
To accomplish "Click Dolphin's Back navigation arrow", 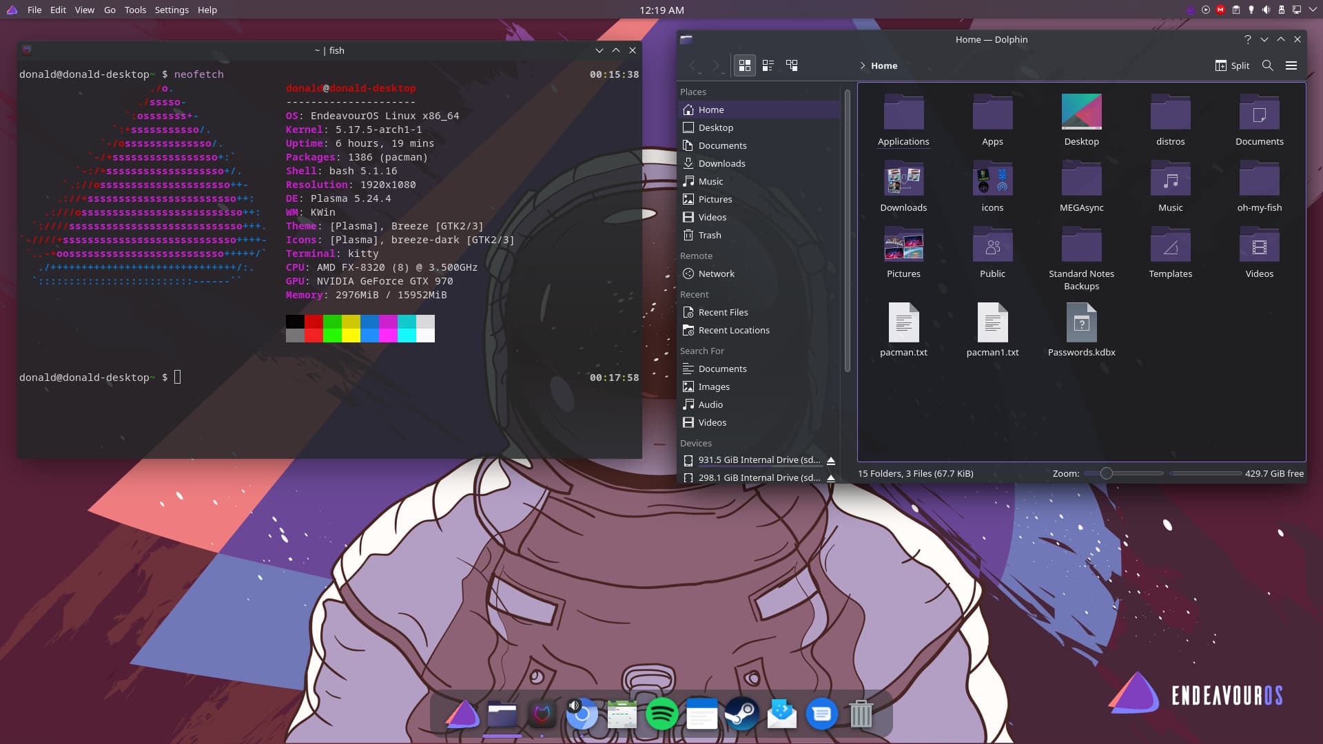I will point(693,65).
